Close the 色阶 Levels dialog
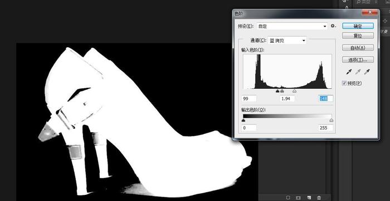Viewport: 390px width, 201px height. [x=369, y=12]
